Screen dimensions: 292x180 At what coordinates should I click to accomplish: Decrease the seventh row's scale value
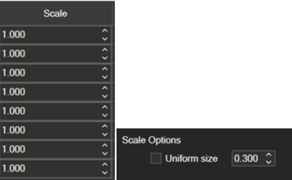tap(105, 153)
